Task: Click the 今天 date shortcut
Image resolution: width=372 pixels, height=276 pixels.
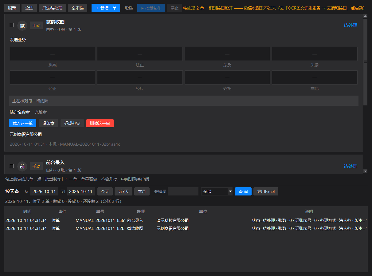Action: coord(105,191)
